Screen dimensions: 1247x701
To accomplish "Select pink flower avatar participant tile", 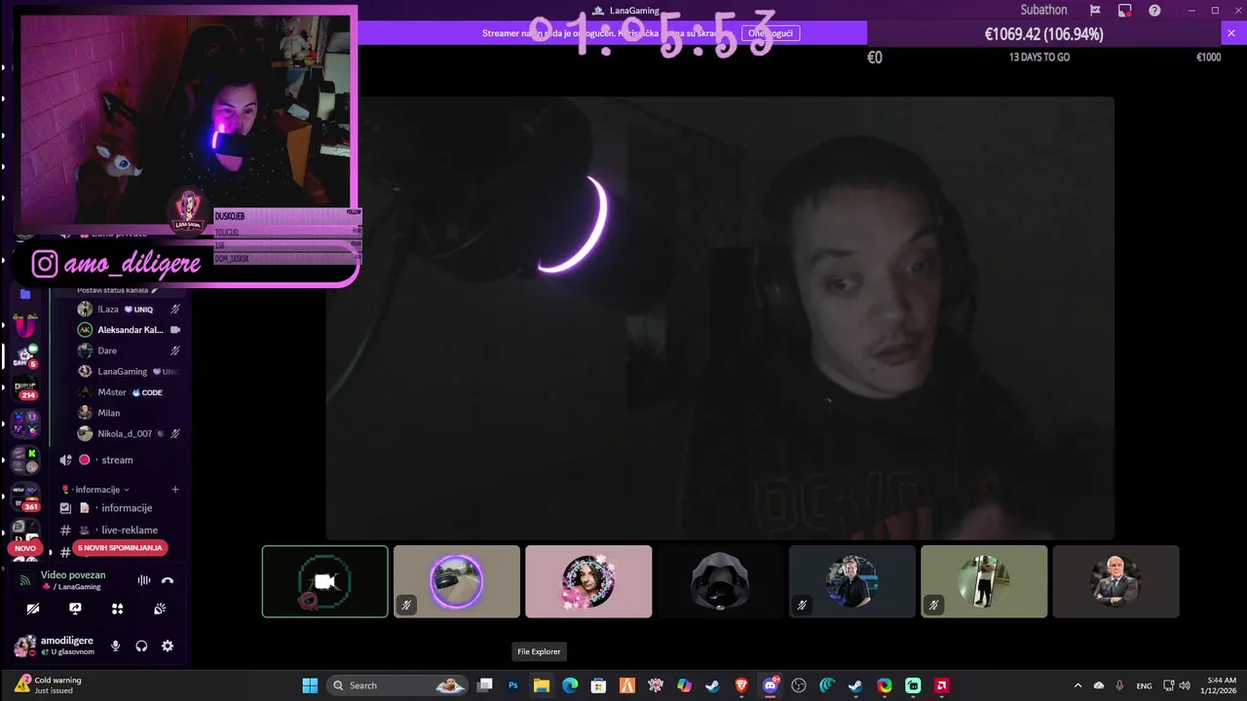I will click(x=588, y=581).
